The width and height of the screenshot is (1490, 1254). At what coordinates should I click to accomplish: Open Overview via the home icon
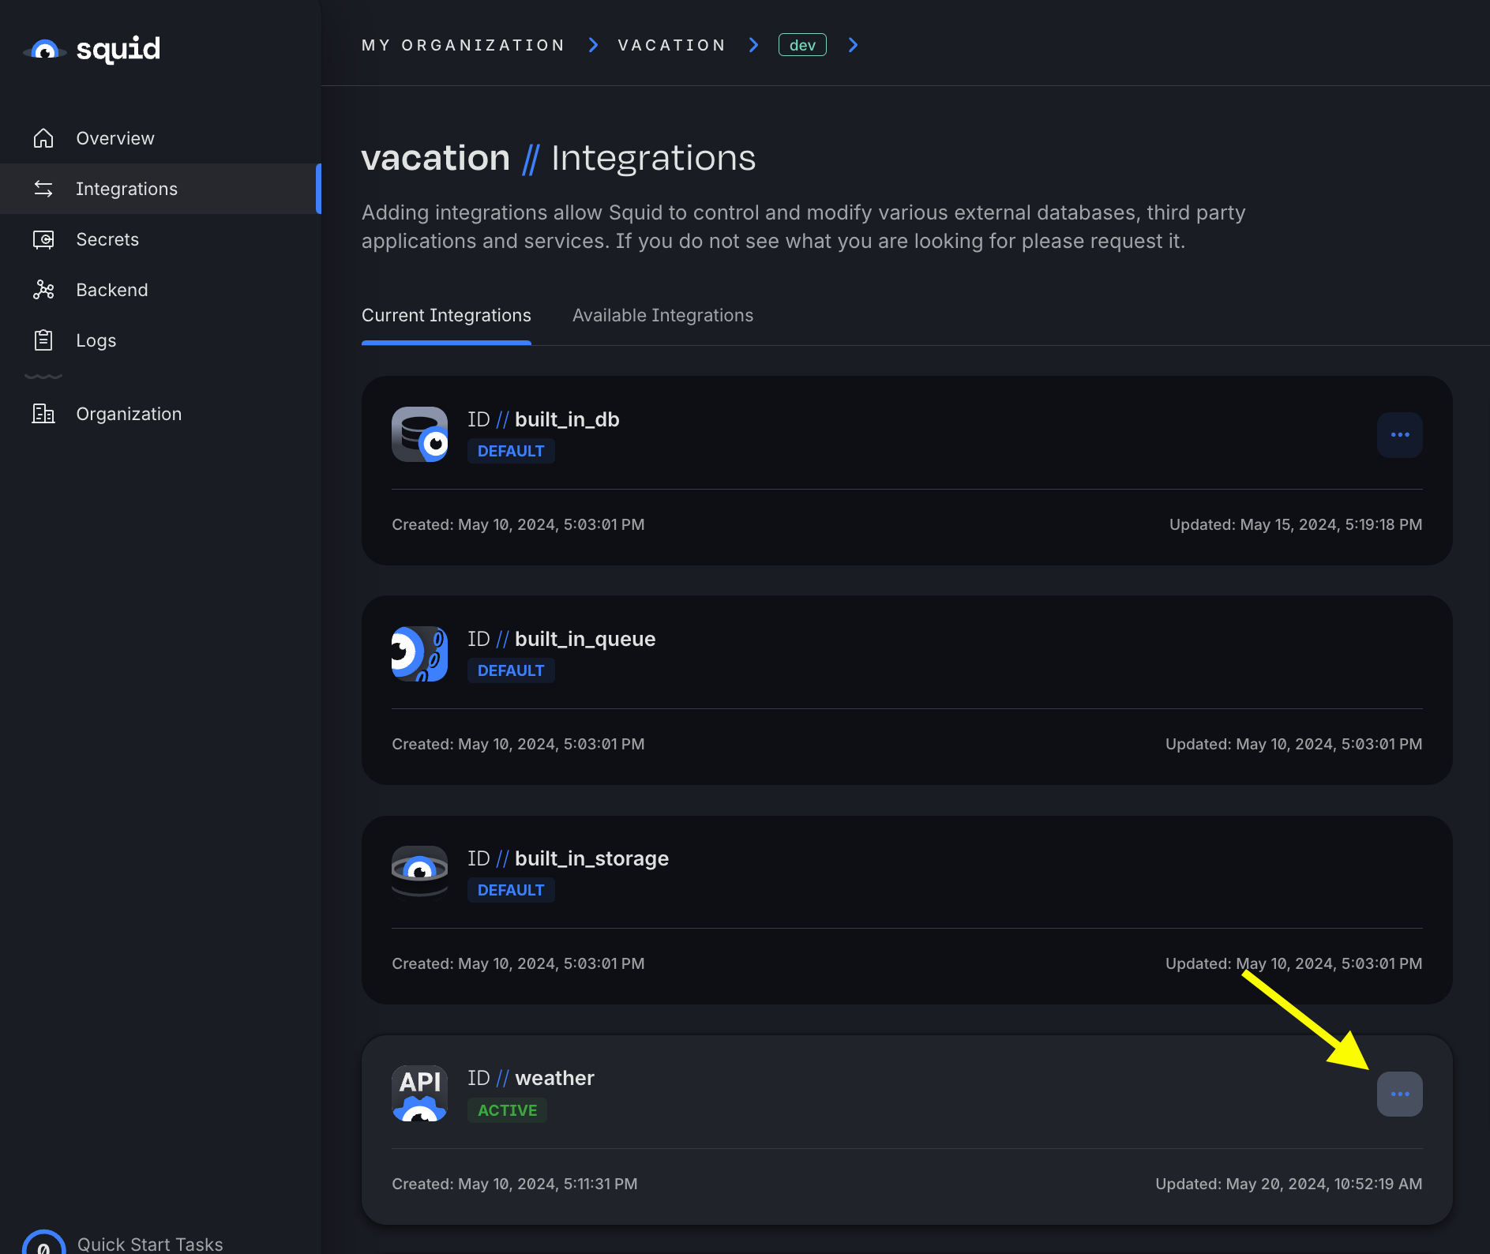click(x=43, y=138)
